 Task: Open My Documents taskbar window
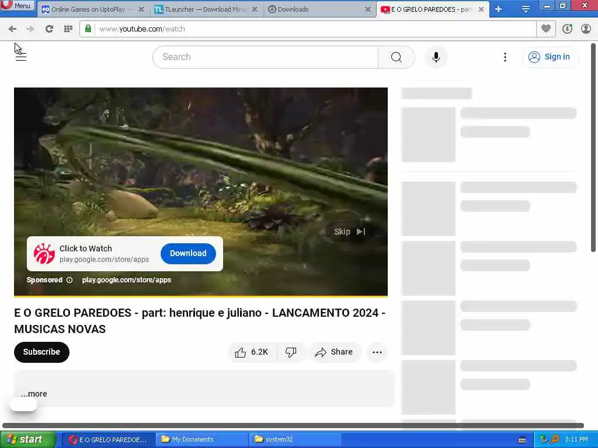click(202, 440)
